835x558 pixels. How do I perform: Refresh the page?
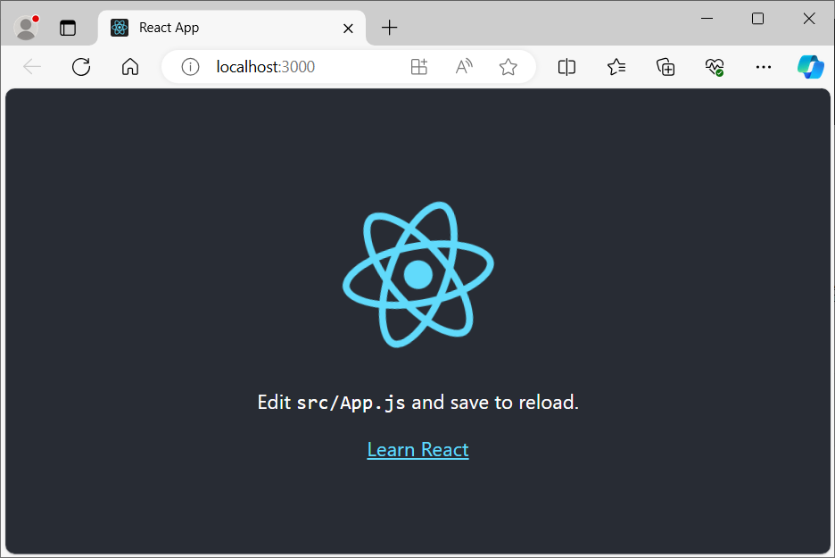pos(81,67)
